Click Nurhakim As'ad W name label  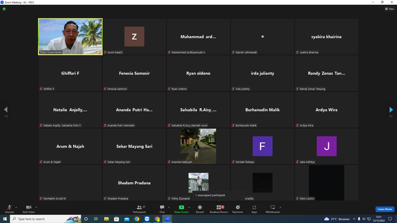click(x=55, y=198)
